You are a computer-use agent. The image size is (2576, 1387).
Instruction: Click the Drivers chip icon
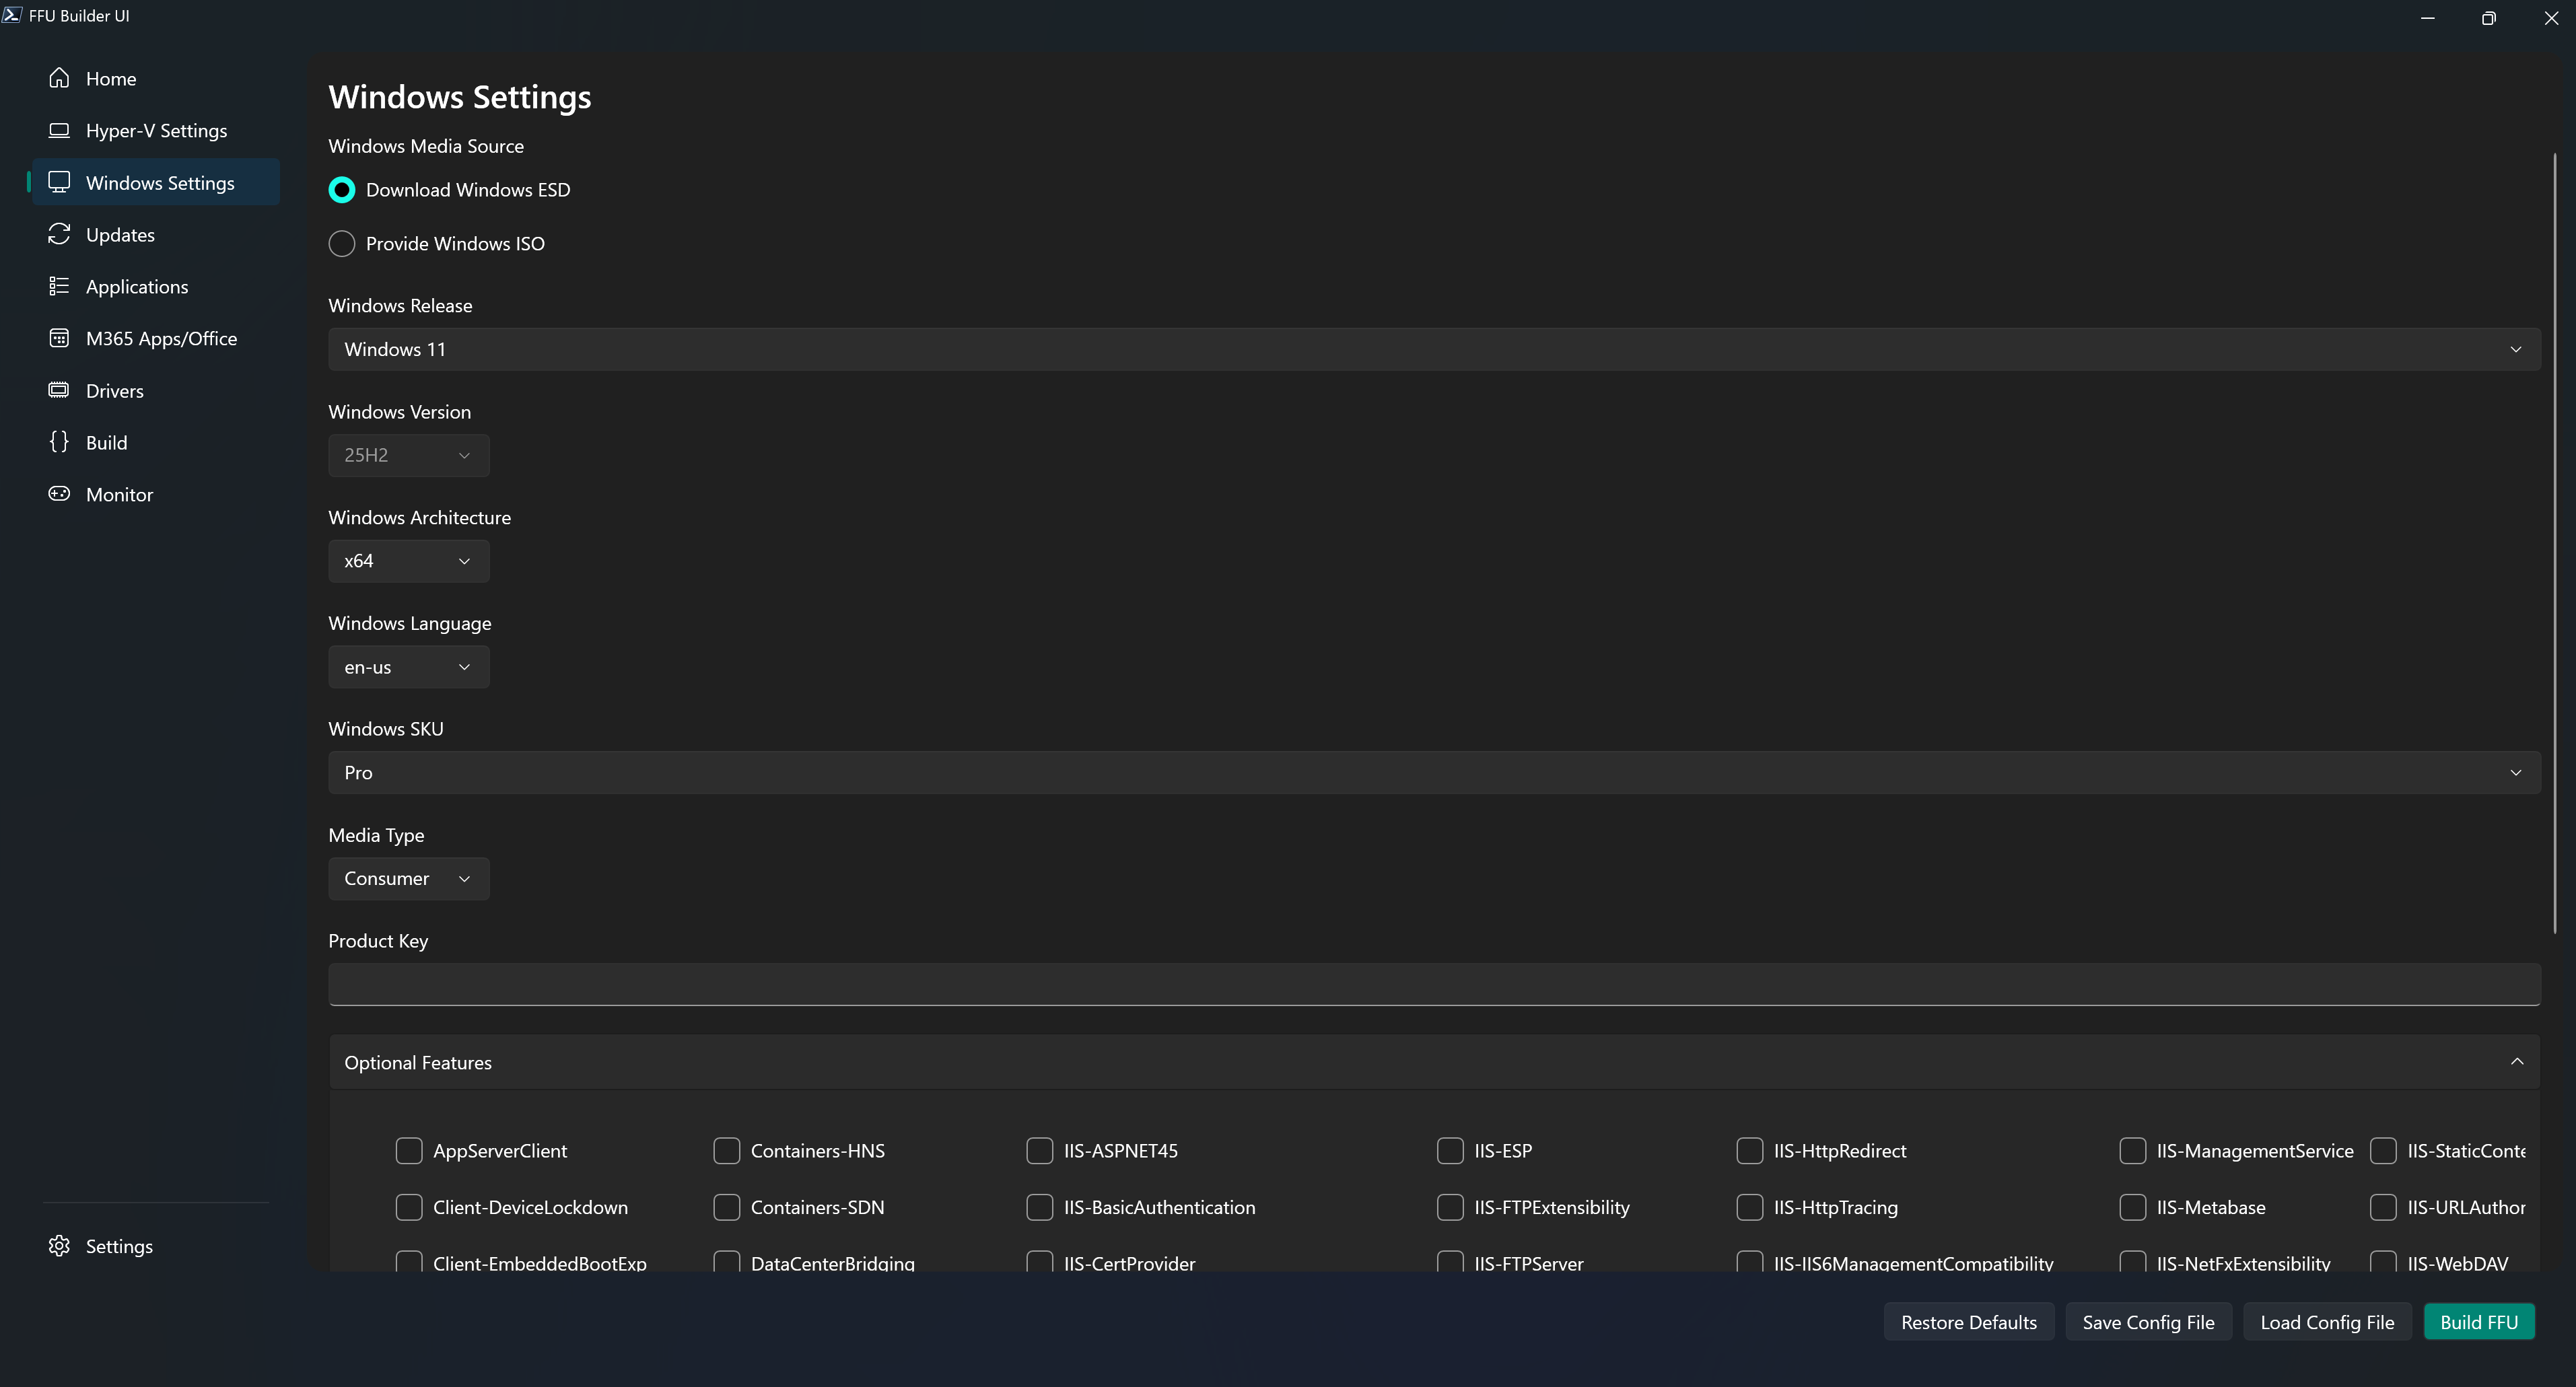click(59, 390)
